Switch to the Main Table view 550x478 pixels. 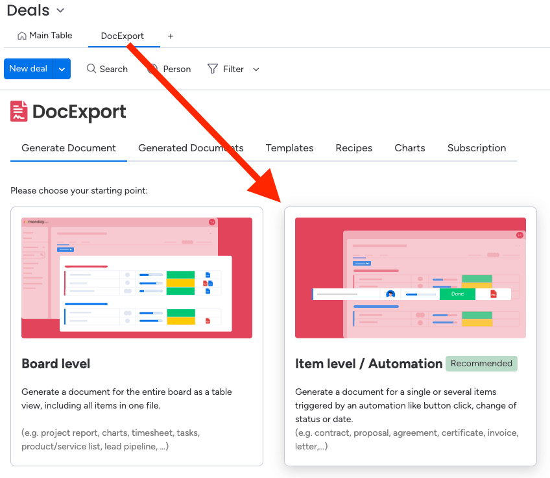(45, 36)
